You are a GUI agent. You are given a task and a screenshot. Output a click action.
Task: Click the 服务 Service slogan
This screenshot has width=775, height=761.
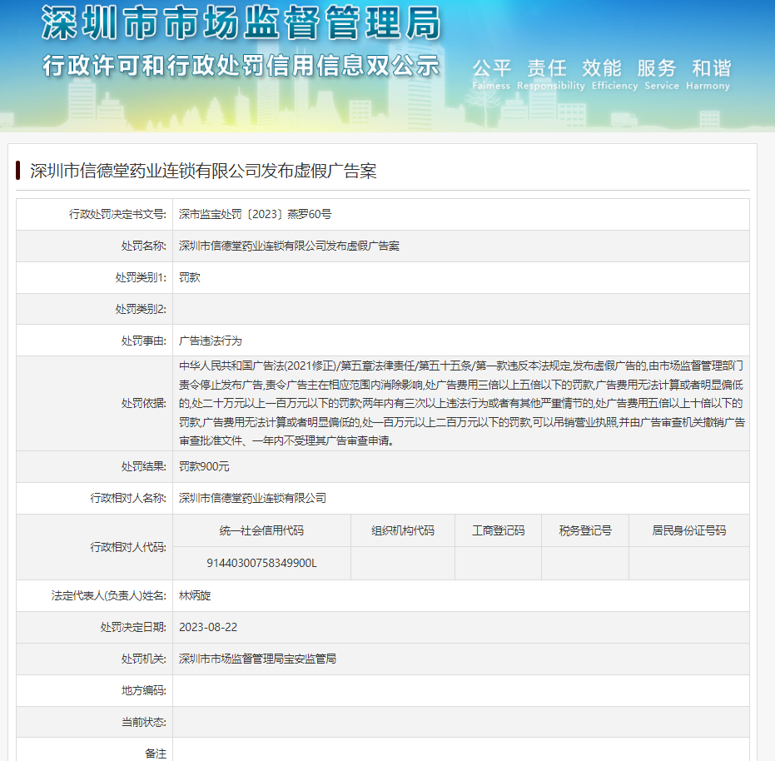point(661,74)
